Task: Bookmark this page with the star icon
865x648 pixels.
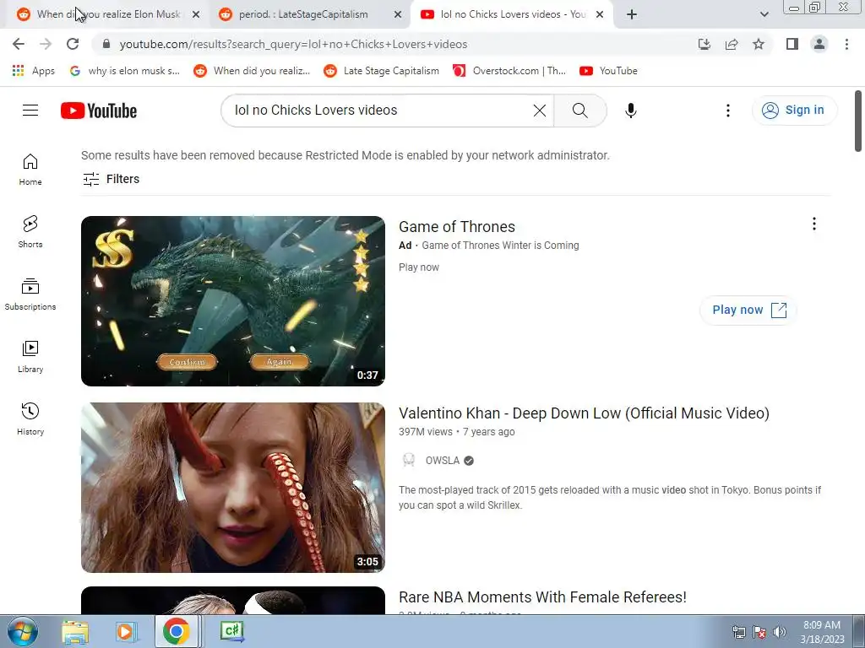Action: [759, 44]
